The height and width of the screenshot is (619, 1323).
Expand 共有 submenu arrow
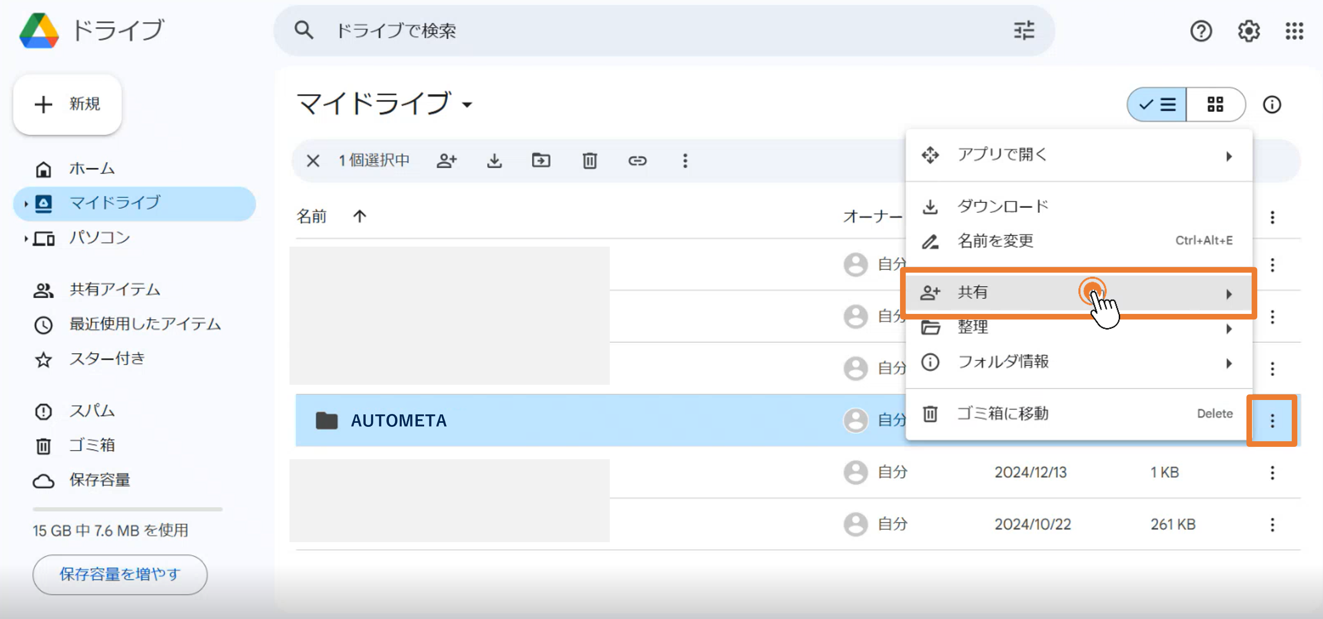[x=1228, y=294]
